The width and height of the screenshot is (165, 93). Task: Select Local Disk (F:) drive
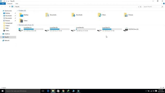109,29
